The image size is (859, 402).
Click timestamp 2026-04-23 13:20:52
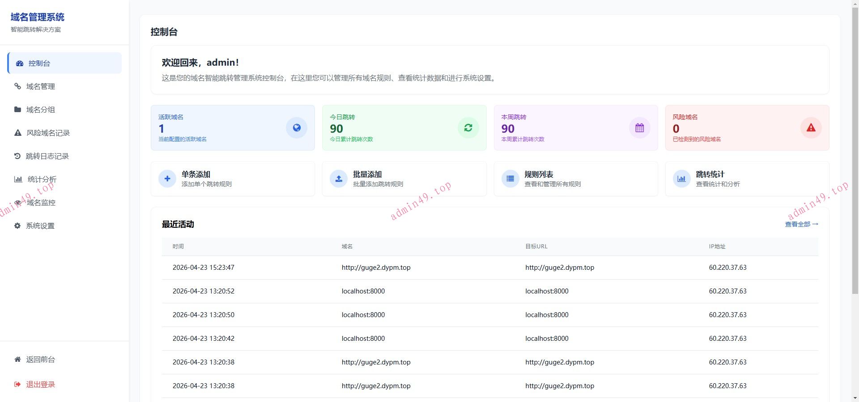(204, 291)
